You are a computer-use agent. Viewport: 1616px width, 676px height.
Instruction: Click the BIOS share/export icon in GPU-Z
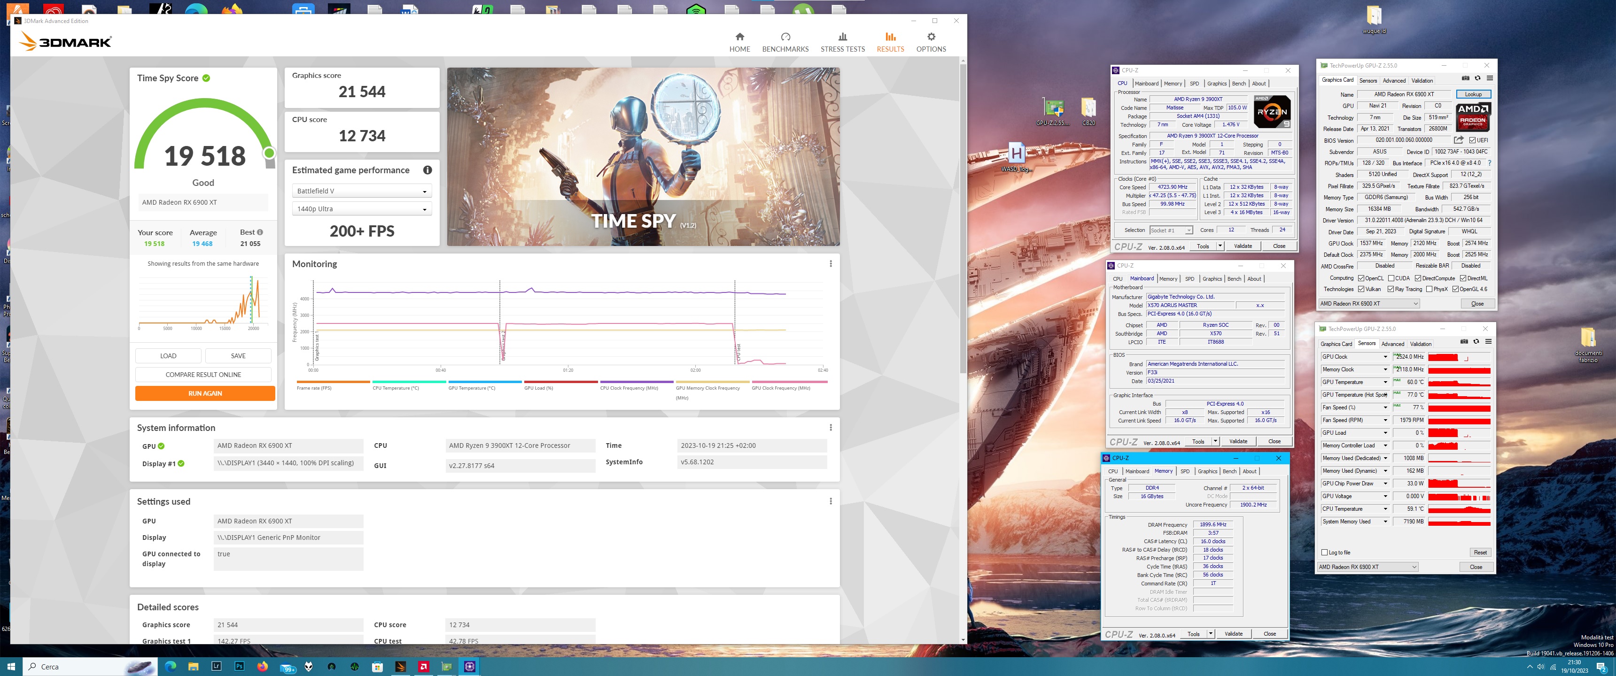pyautogui.click(x=1459, y=140)
